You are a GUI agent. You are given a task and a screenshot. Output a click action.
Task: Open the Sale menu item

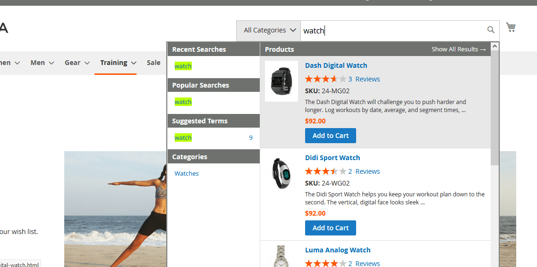click(153, 63)
